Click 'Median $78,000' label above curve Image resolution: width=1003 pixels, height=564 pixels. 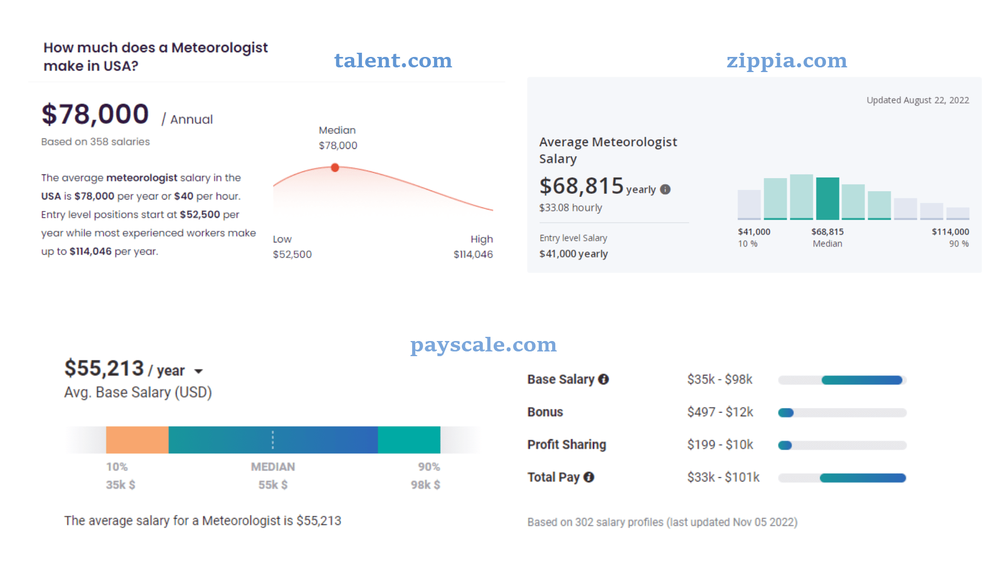(x=338, y=138)
